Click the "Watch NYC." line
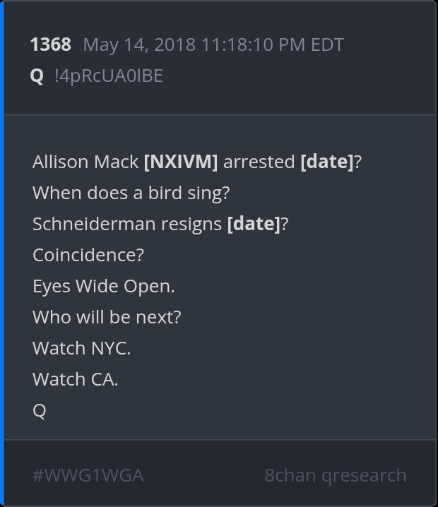The image size is (438, 507). (81, 348)
